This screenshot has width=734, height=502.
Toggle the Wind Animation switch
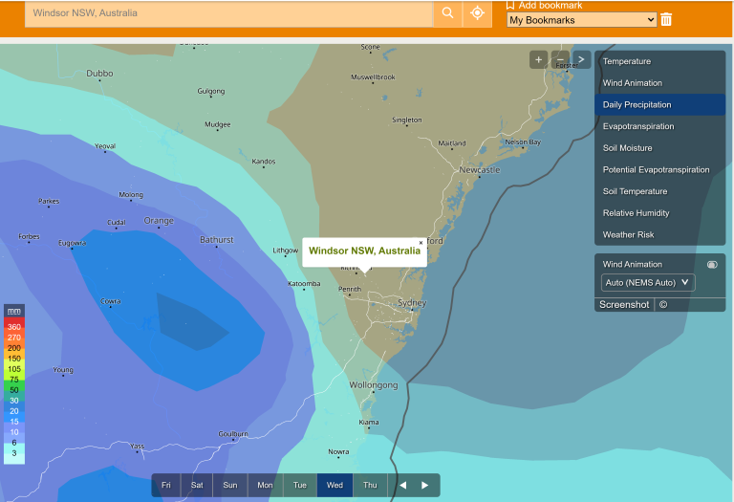coord(712,265)
